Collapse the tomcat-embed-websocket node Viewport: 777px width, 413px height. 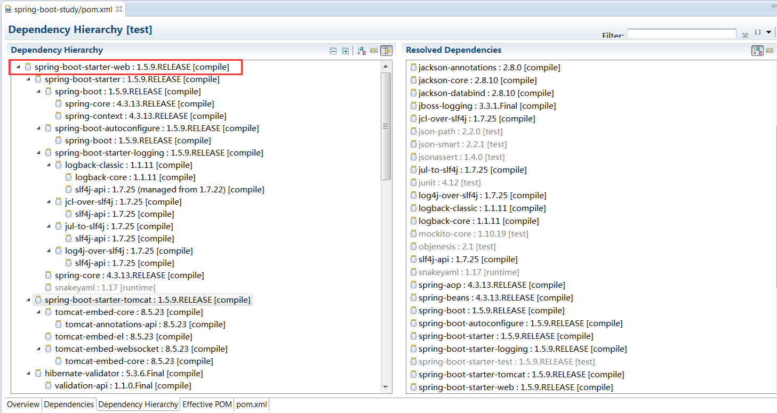click(x=38, y=349)
